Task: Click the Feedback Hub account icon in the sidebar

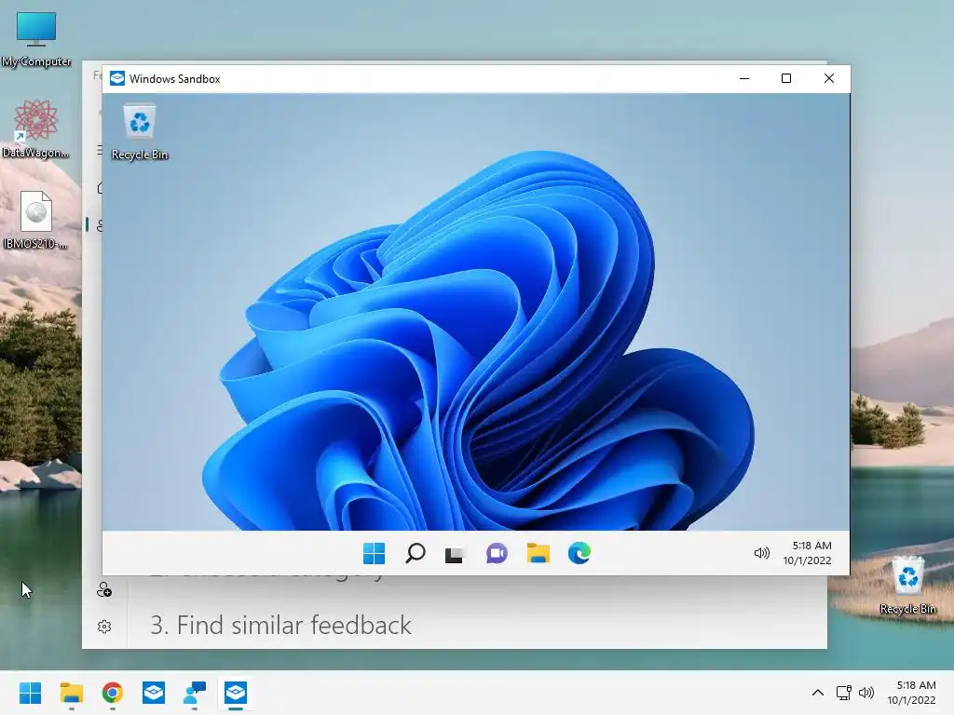Action: click(104, 589)
